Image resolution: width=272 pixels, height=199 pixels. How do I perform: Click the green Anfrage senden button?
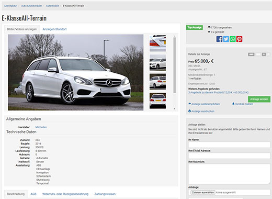click(x=259, y=99)
